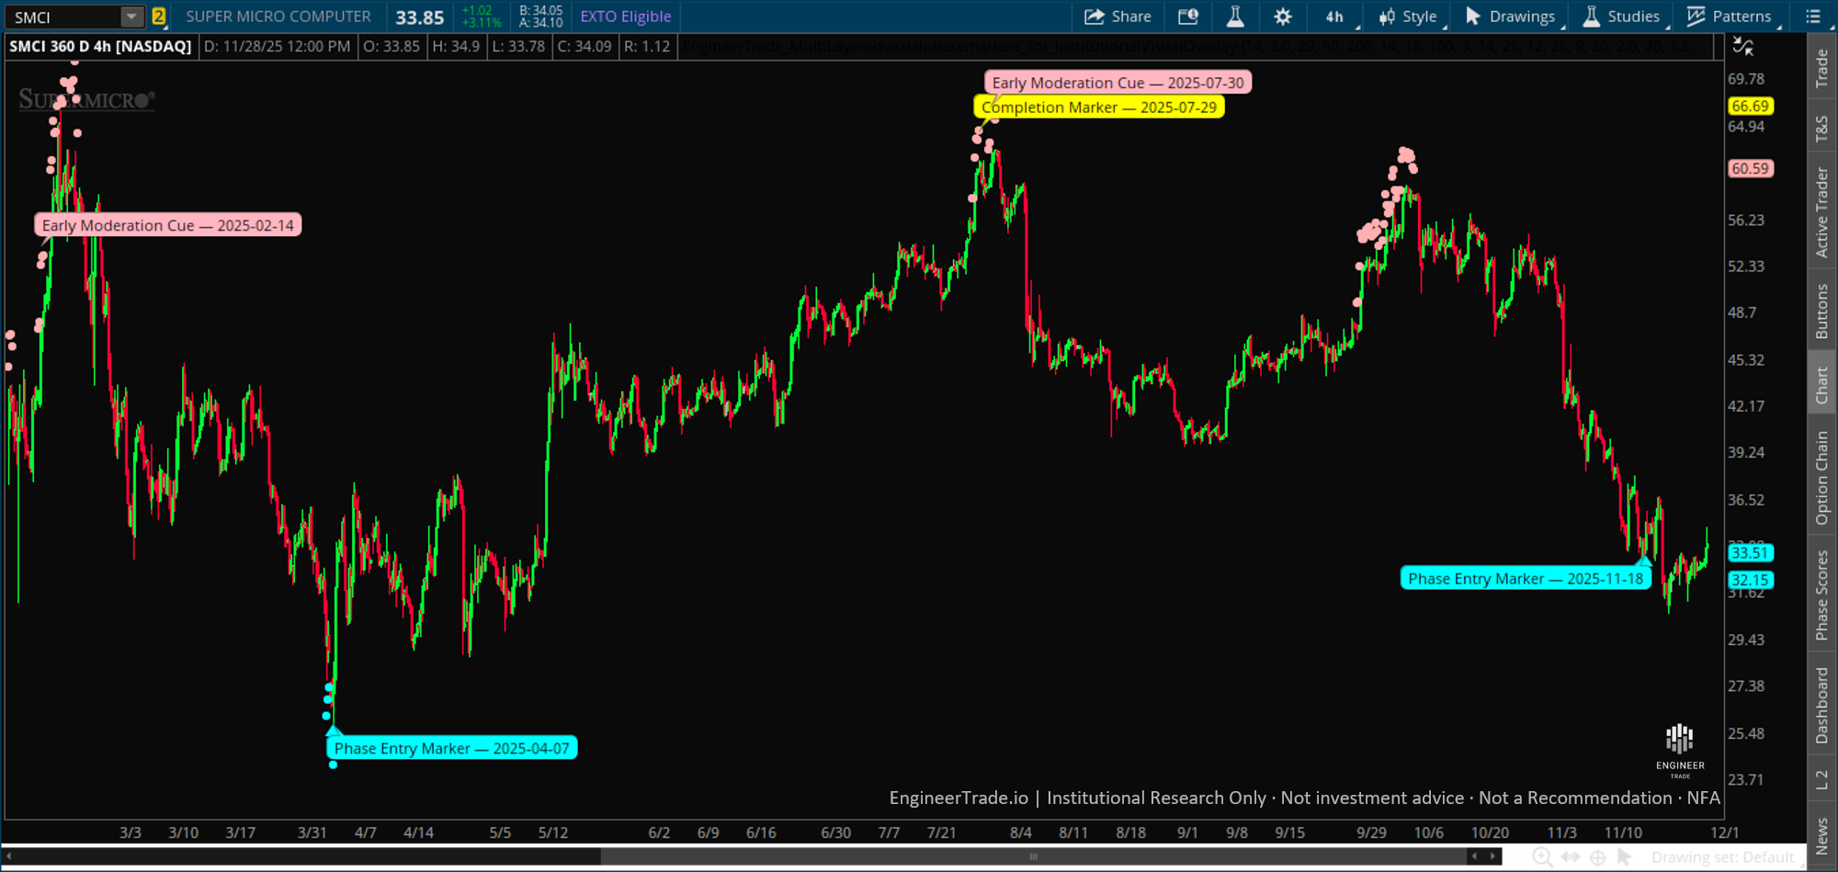
Task: Click the EXTO Eligible link
Action: 625,16
